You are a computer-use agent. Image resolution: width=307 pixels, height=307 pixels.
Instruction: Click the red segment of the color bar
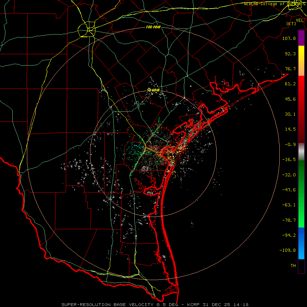click(x=301, y=109)
